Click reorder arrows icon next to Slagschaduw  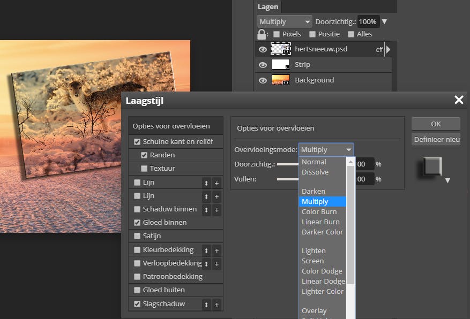tap(206, 304)
